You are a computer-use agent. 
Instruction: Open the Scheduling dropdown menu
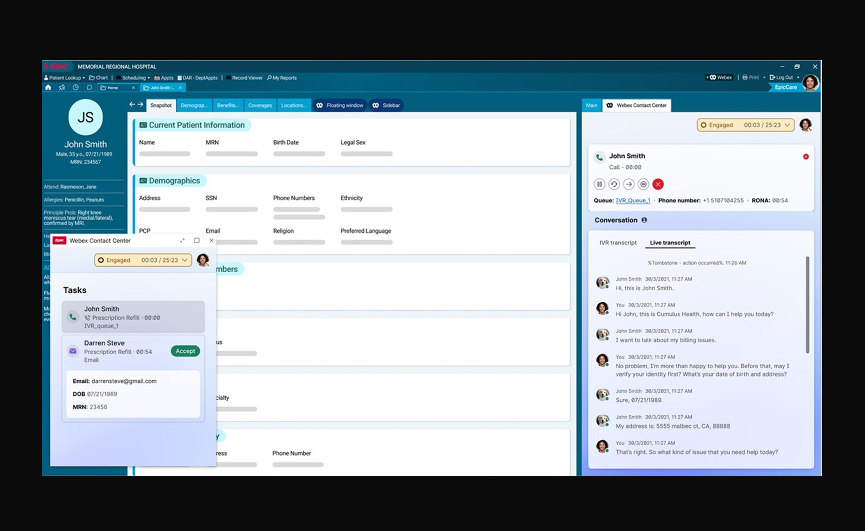pos(133,78)
